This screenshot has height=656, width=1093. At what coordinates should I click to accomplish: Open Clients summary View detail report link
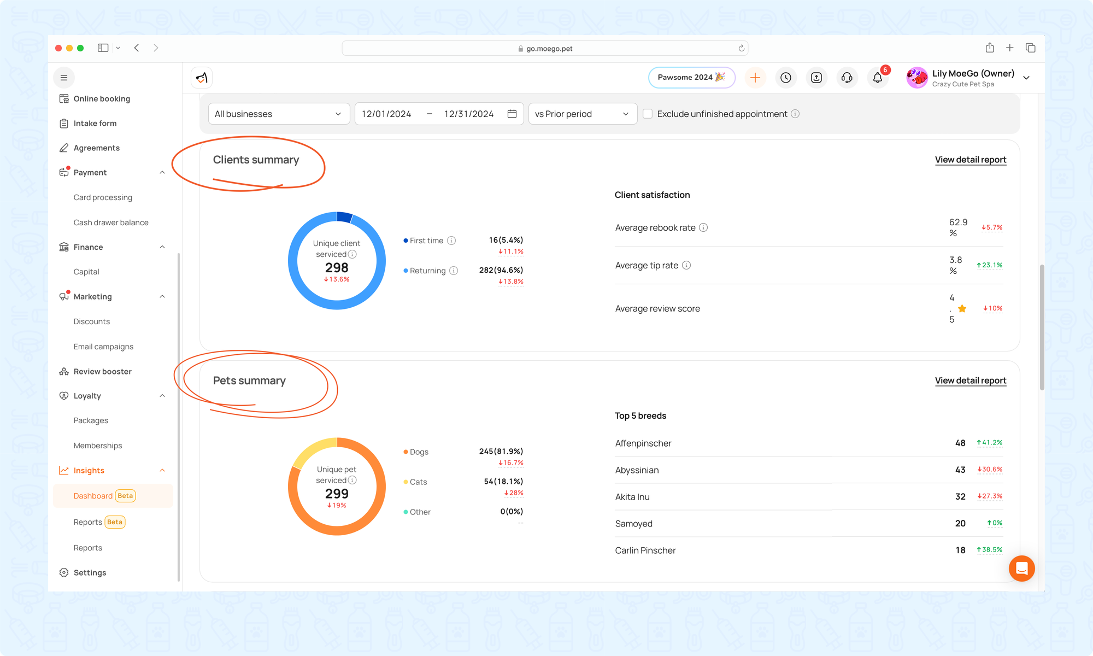click(x=970, y=160)
